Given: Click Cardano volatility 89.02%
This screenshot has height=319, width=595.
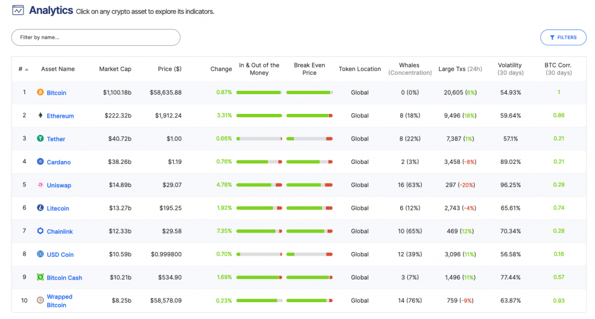Looking at the screenshot, I should tap(510, 162).
